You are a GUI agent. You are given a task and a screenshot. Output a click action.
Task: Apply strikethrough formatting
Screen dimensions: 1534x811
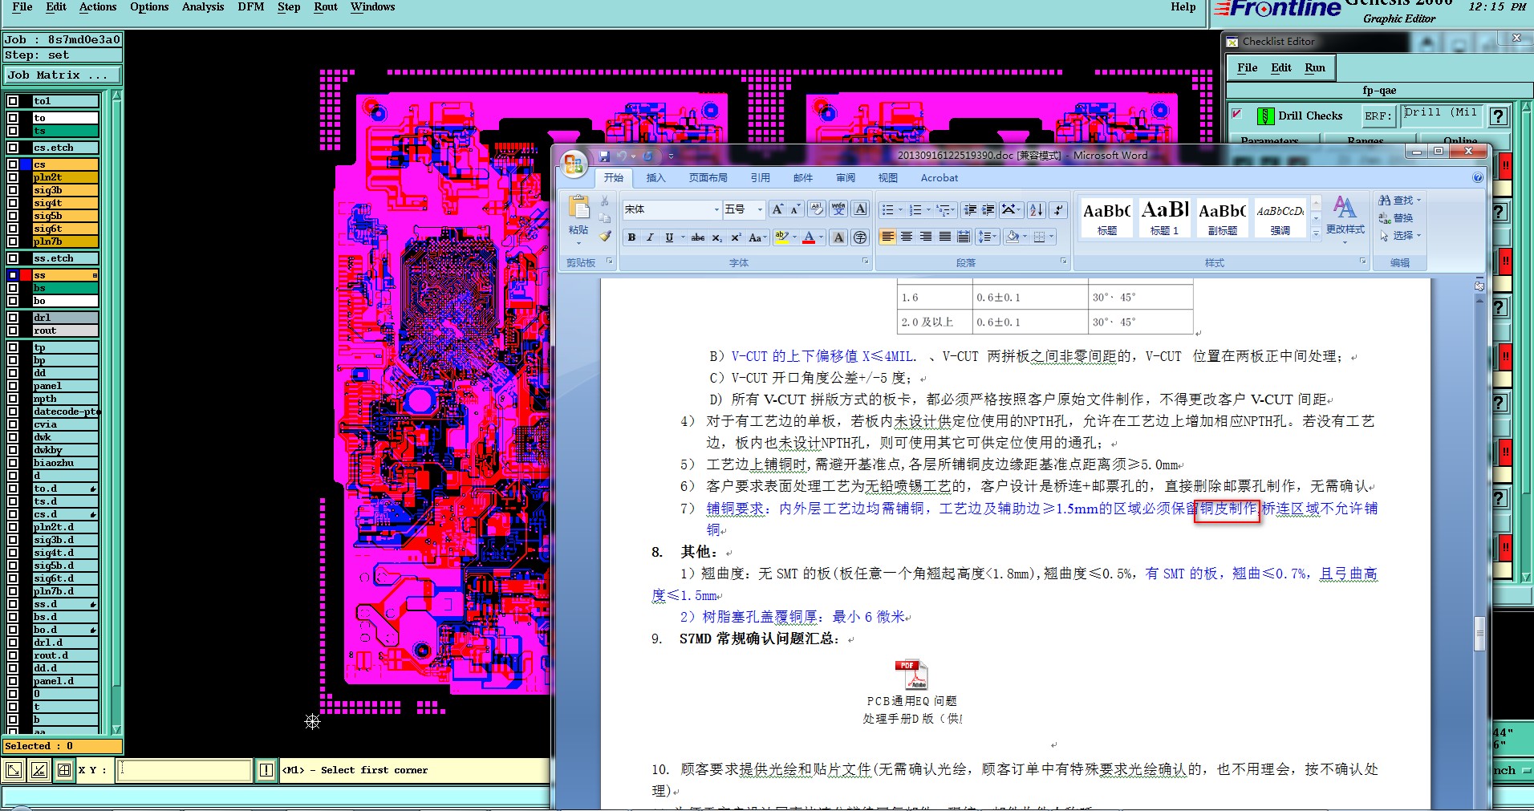coord(698,237)
